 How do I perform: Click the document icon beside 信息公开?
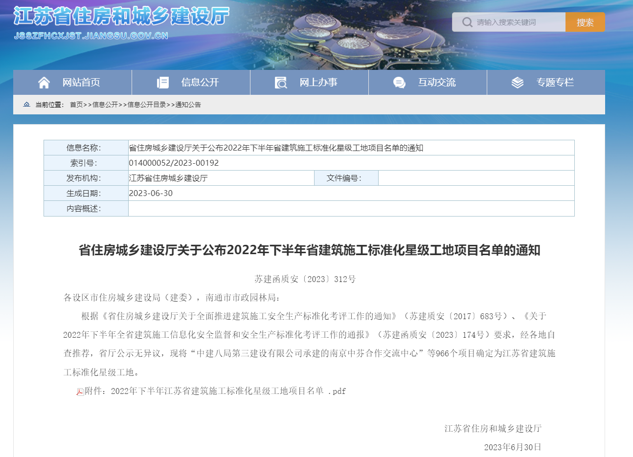(163, 83)
